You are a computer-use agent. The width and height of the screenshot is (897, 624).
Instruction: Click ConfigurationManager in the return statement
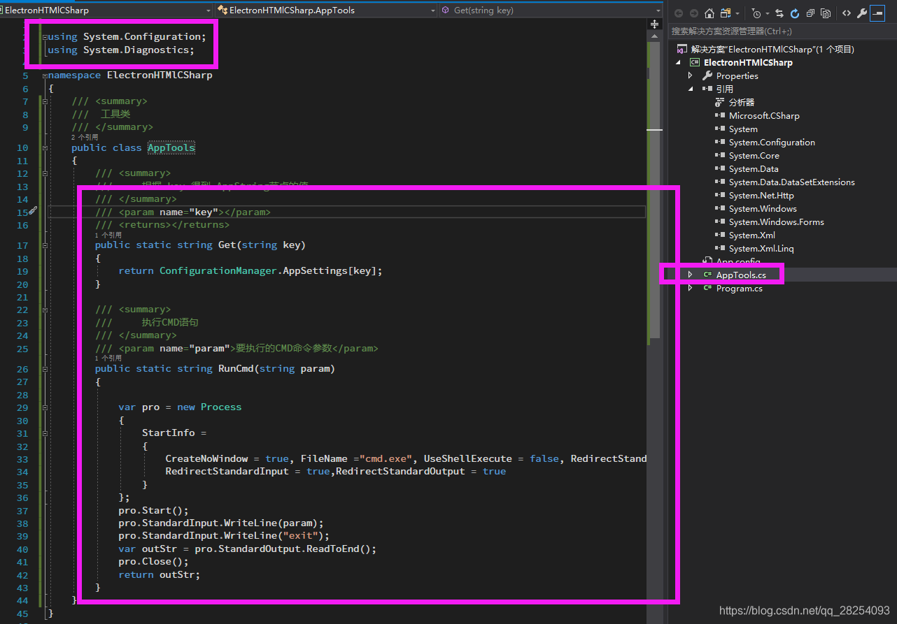point(218,270)
